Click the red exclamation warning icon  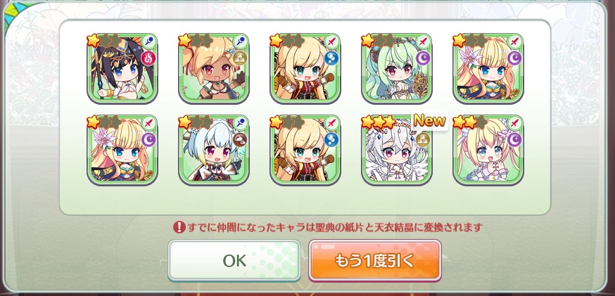point(179,227)
